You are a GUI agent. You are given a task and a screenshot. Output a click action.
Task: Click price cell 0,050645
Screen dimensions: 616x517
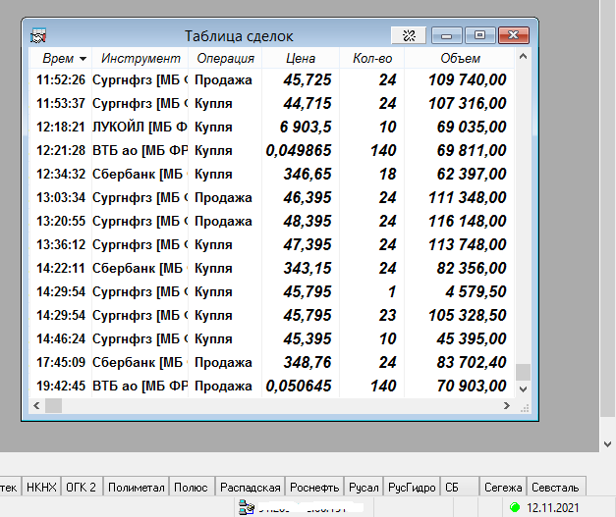click(x=299, y=386)
